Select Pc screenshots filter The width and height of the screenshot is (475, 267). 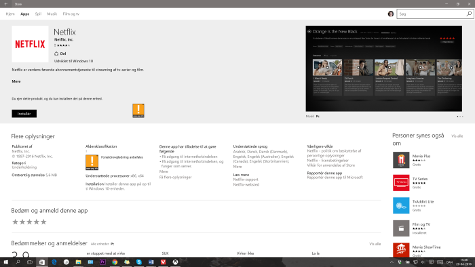[318, 117]
